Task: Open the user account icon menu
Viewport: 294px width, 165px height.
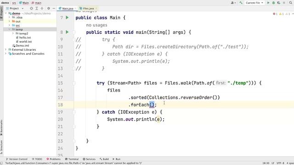Action: click(233, 3)
